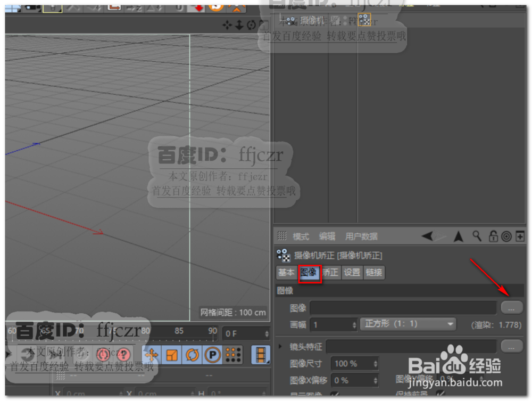Toggle the lock element icon
Viewport: 532px width, 401px height.
493,236
